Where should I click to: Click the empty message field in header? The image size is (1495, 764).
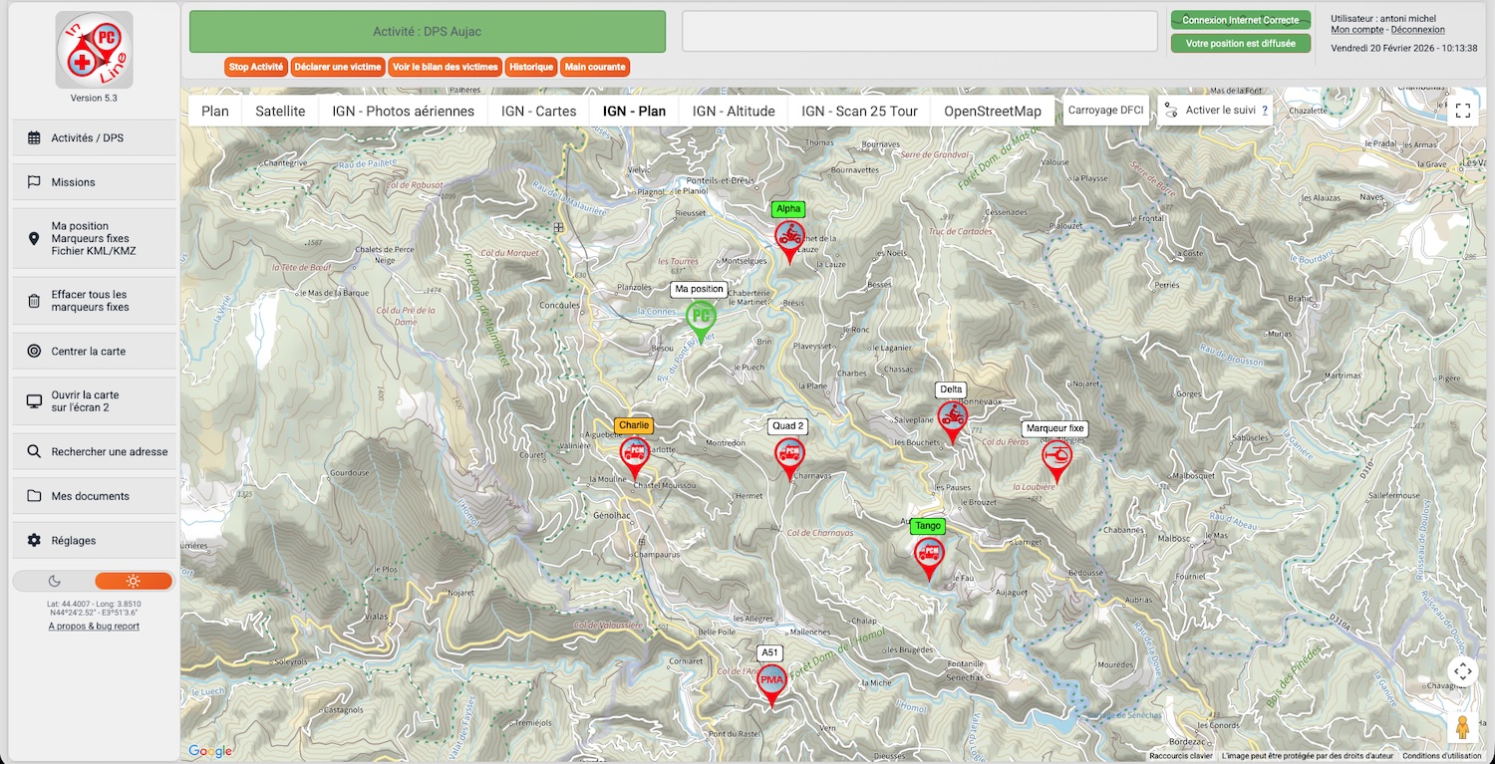(919, 32)
